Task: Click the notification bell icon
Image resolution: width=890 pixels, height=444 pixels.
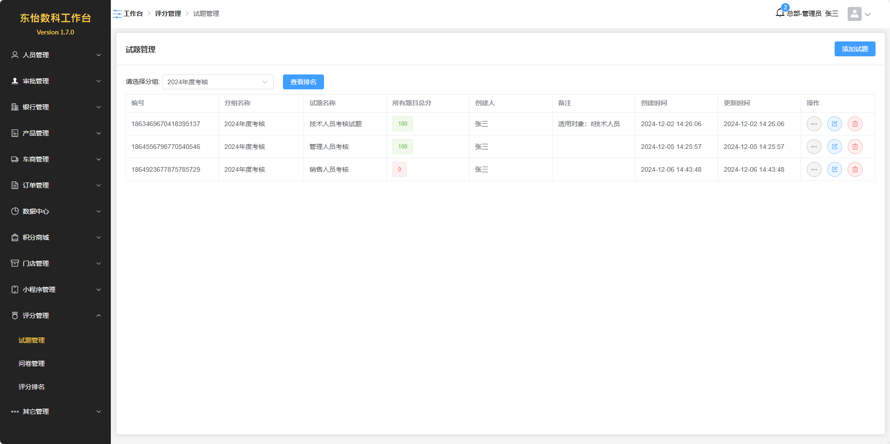Action: pos(780,13)
